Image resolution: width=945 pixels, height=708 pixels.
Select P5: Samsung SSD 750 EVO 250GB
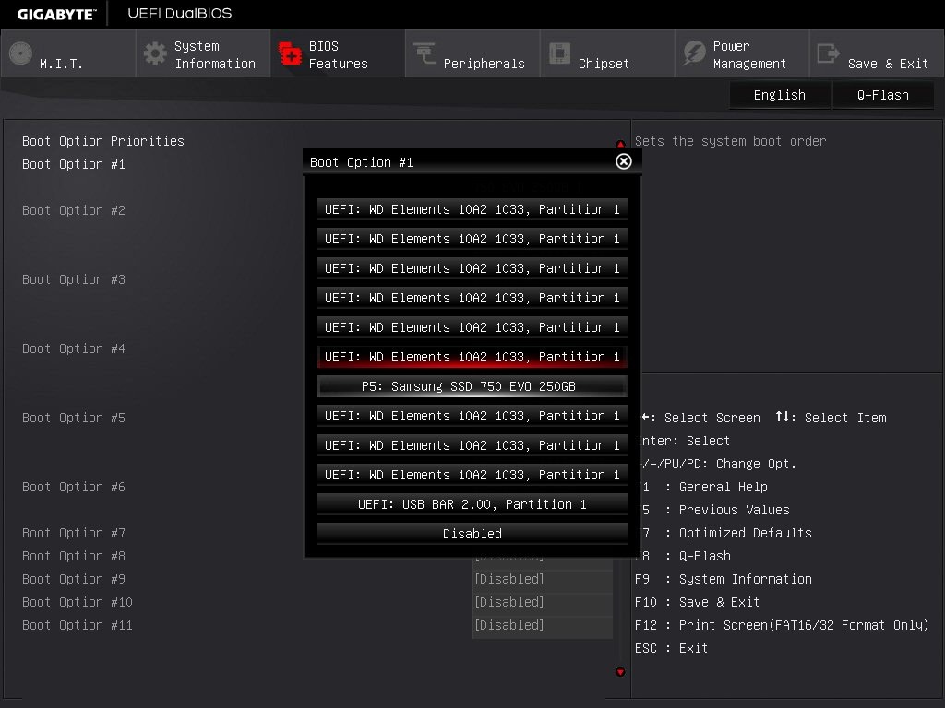472,386
